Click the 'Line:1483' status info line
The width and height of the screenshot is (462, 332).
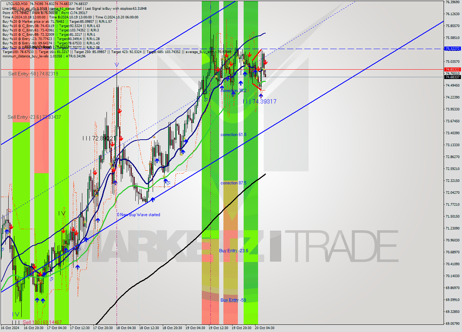pos(74,8)
